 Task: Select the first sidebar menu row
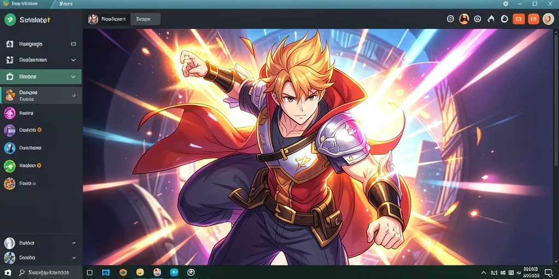pos(41,44)
